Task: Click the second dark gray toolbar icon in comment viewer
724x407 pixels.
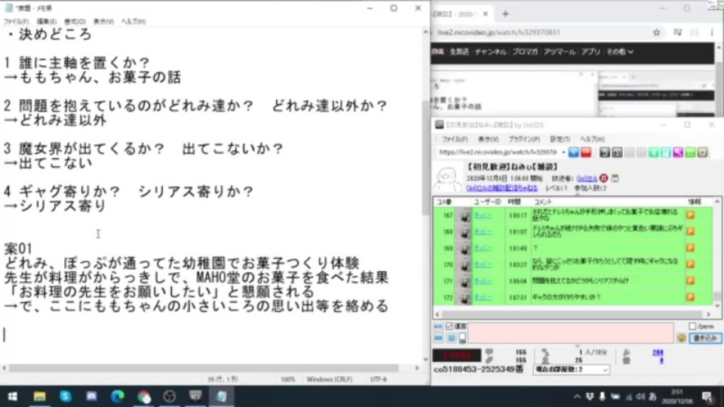Action: [x=617, y=152]
